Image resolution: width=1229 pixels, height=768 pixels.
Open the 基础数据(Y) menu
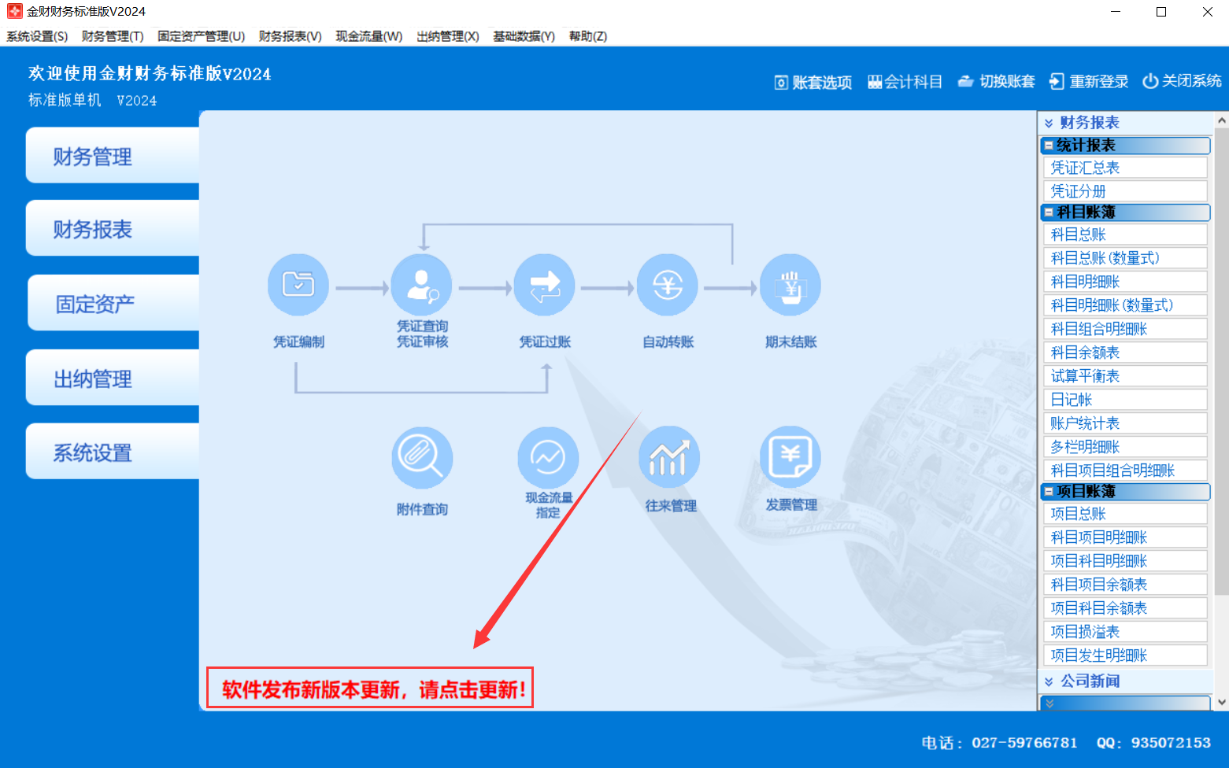coord(524,36)
